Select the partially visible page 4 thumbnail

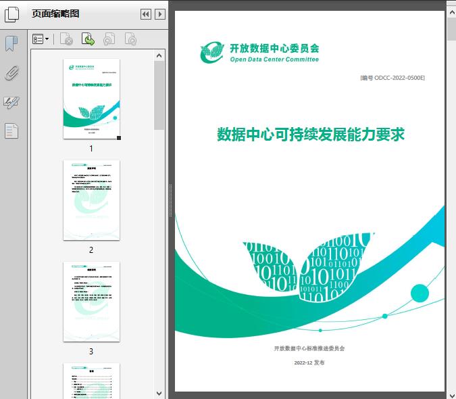91,381
